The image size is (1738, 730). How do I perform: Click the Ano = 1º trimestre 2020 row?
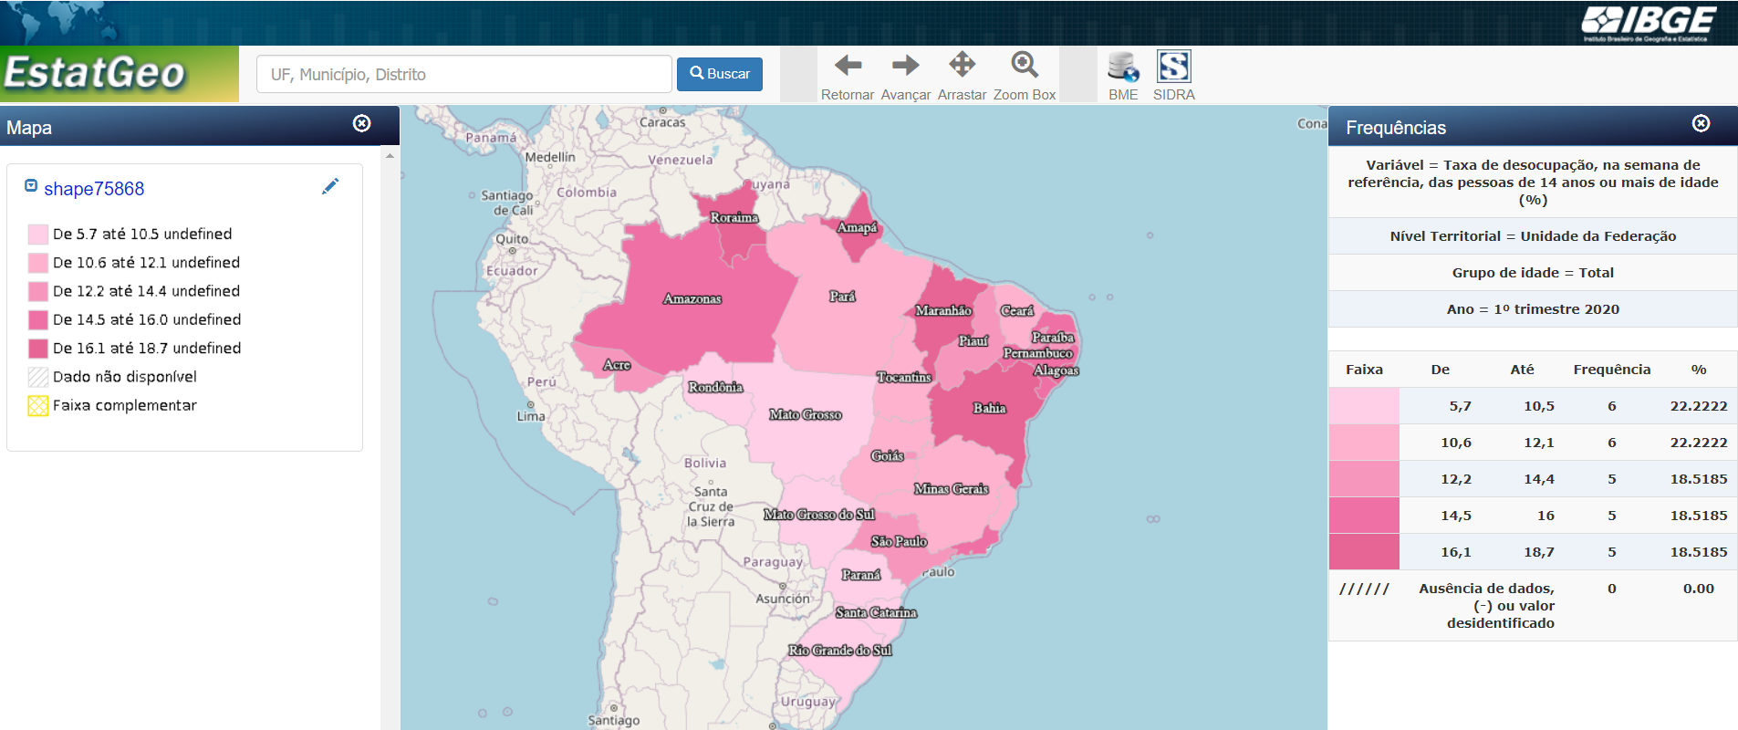coord(1533,309)
